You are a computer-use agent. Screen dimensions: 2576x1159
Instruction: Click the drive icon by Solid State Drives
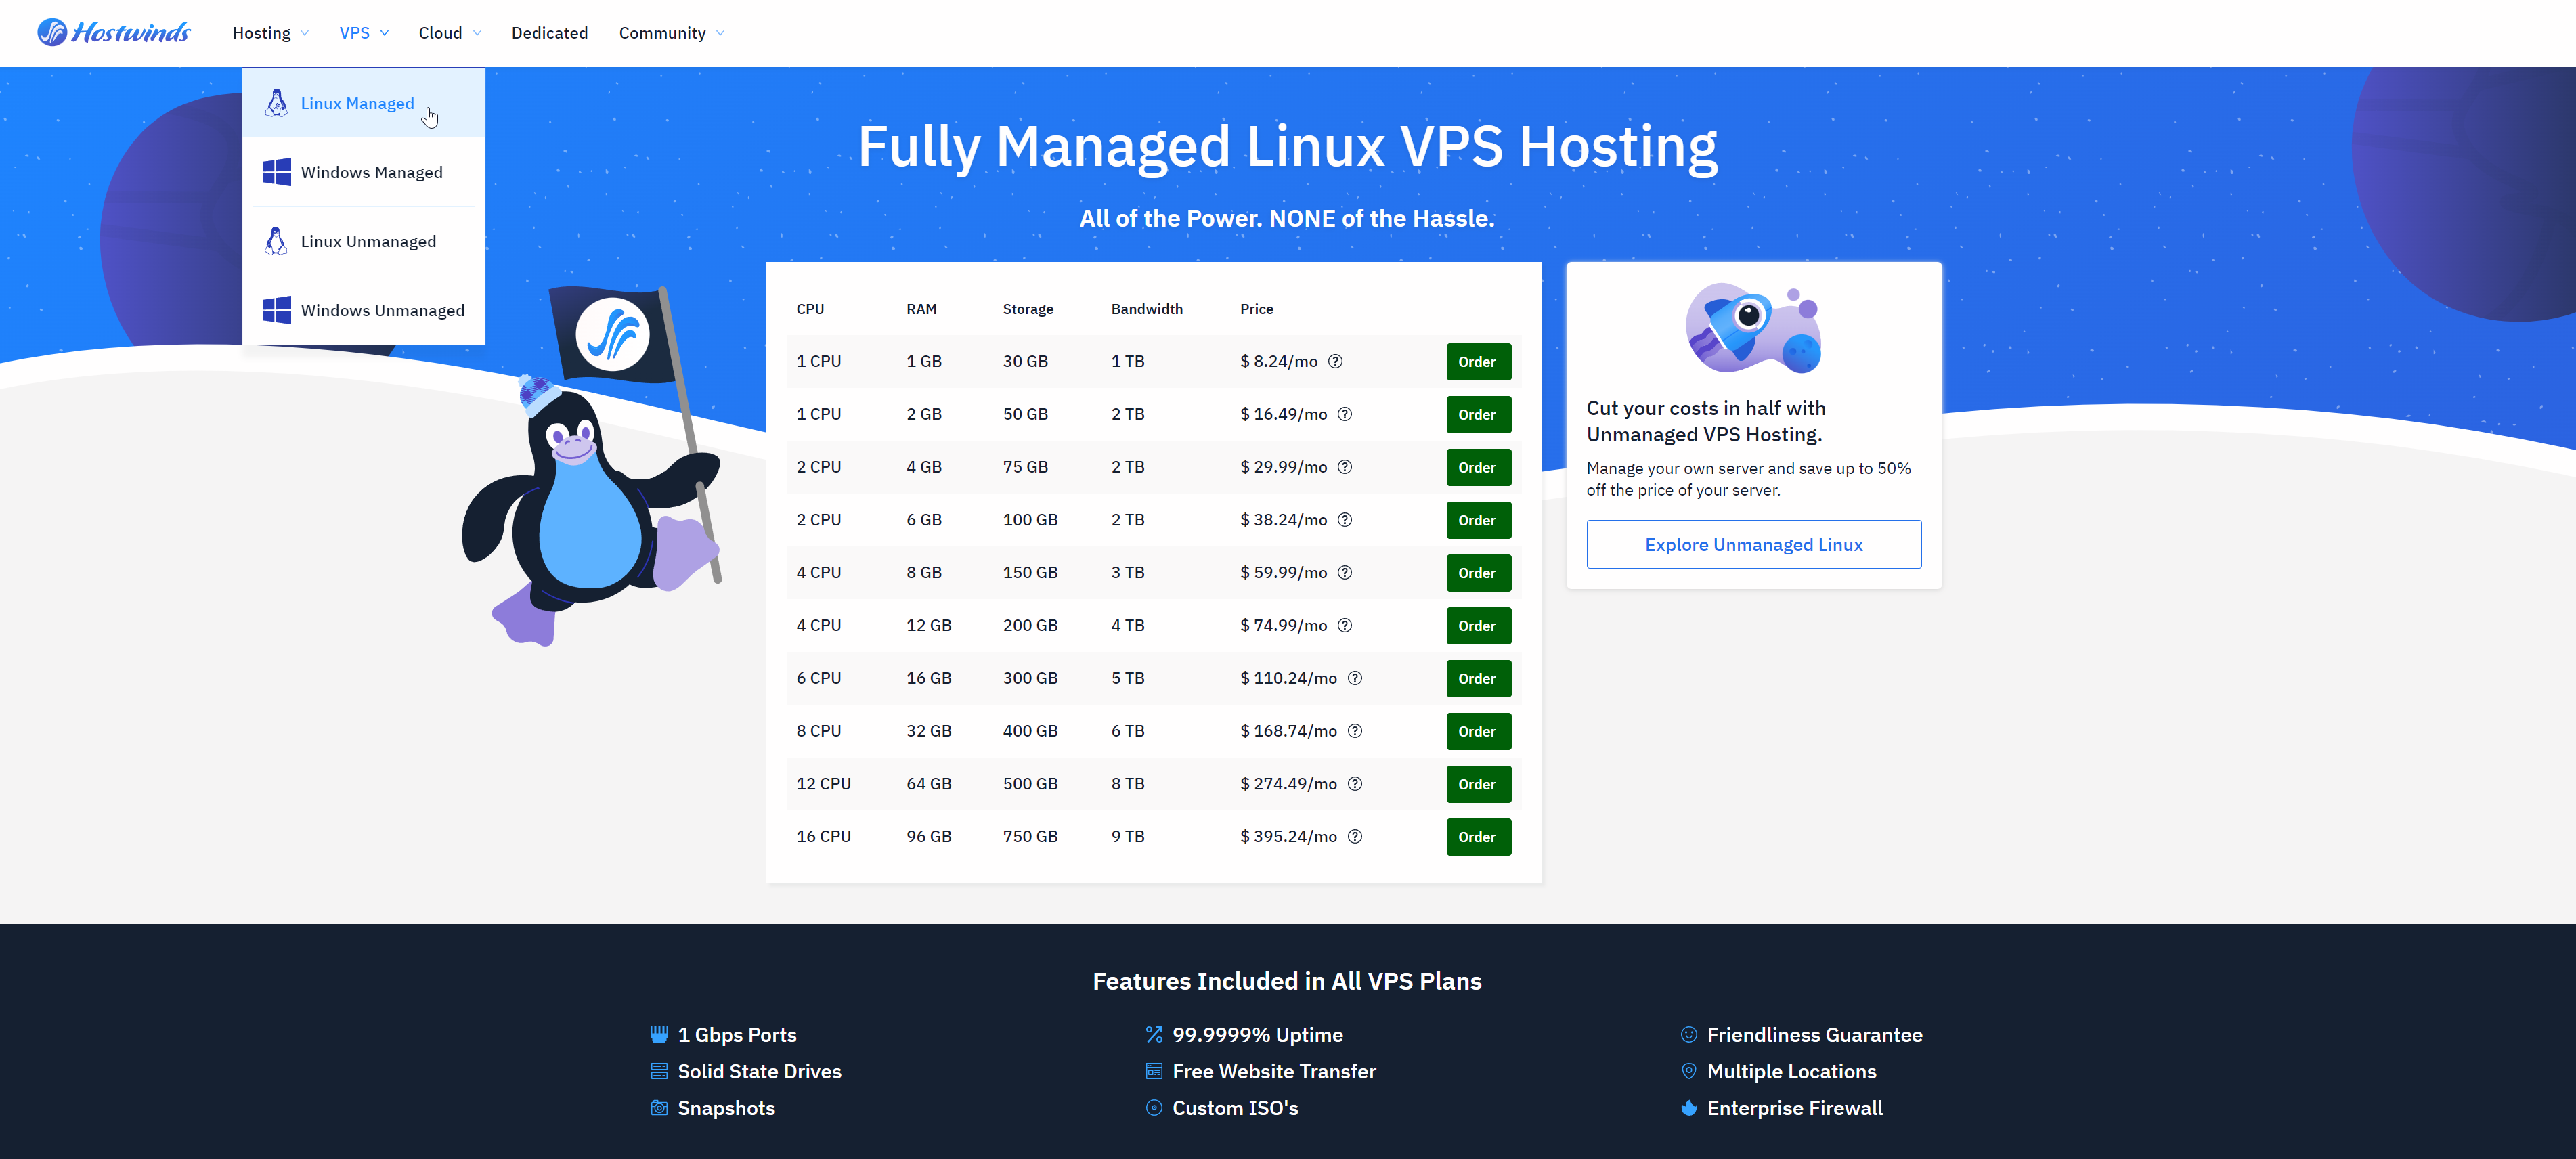click(659, 1071)
